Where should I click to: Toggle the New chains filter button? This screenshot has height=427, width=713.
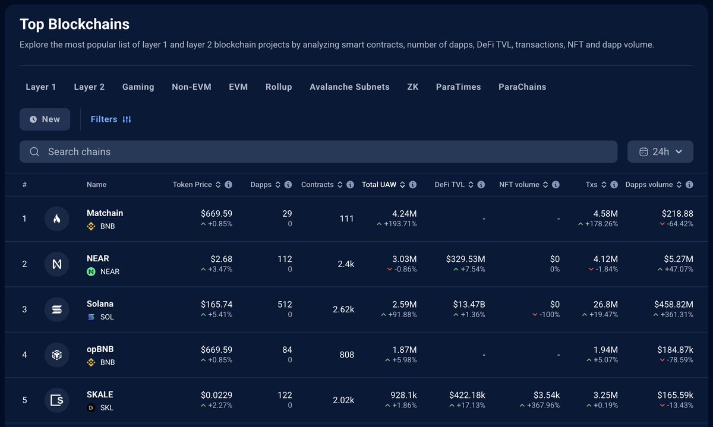tap(45, 119)
